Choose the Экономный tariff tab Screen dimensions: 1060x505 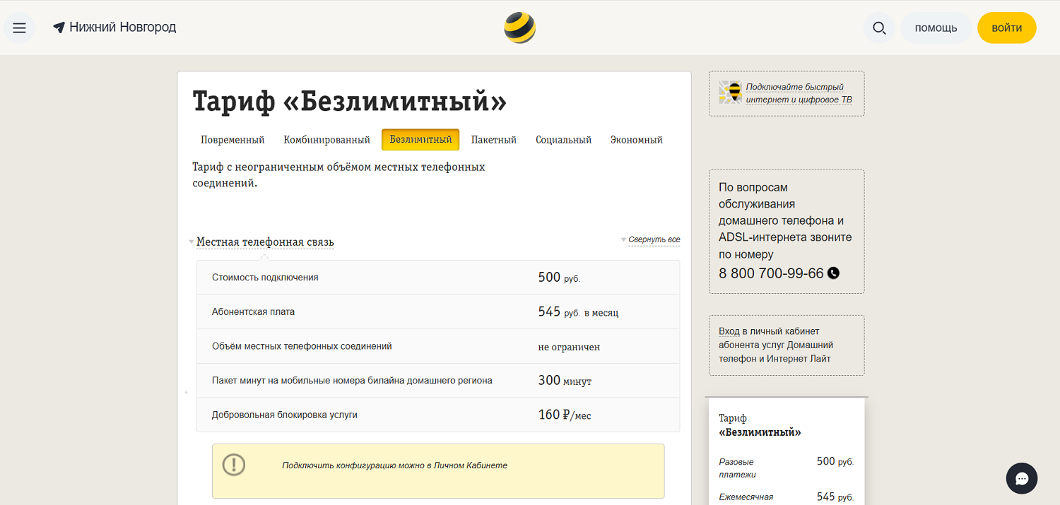tap(636, 140)
